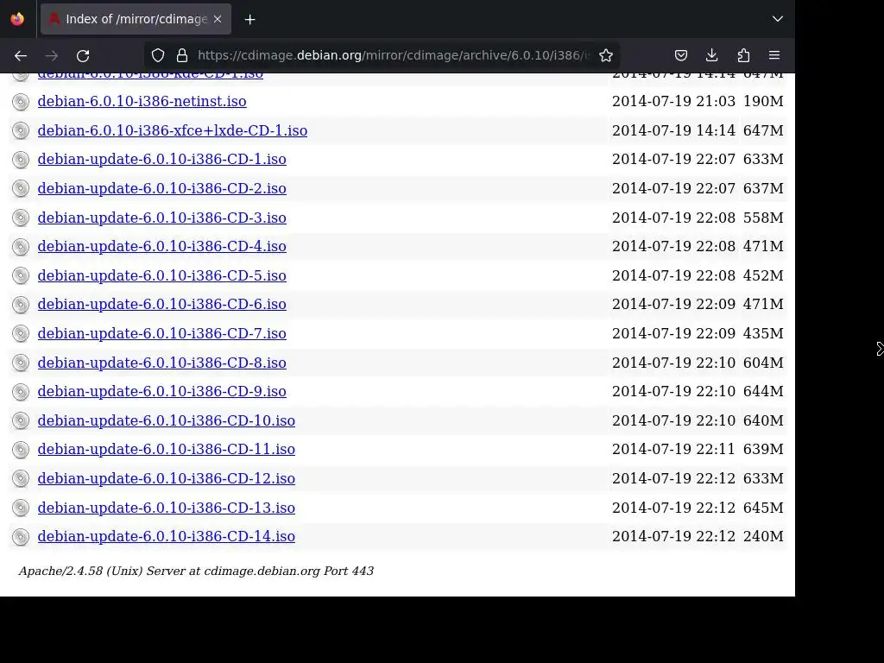The height and width of the screenshot is (663, 884).
Task: Click disc icon beside update CD-14.iso
Action: point(21,537)
